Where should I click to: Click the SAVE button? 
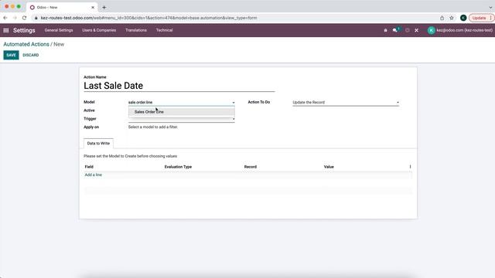pos(11,55)
